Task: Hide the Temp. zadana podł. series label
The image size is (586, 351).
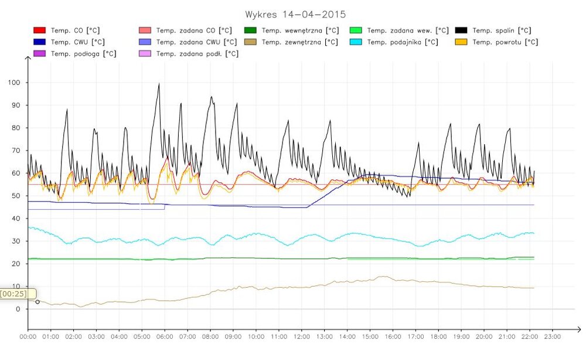Action: pos(197,54)
